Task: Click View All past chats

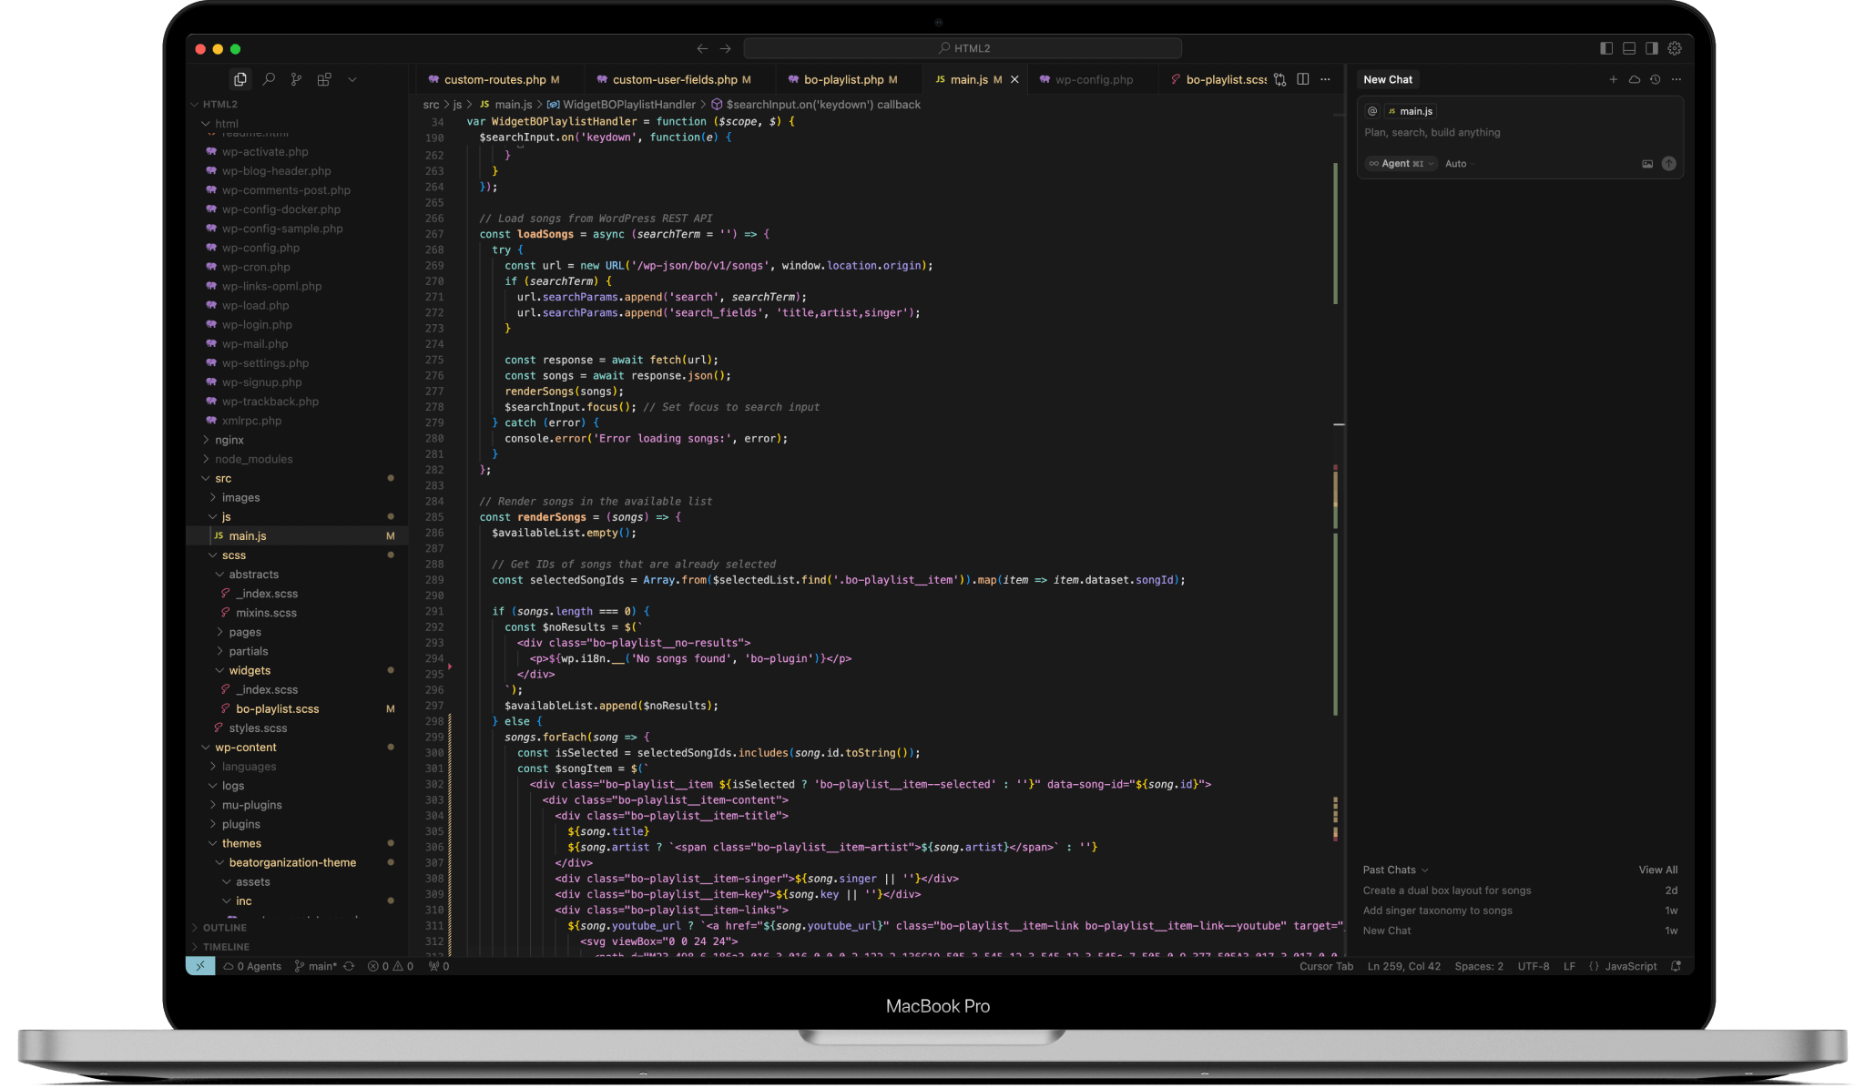Action: (1657, 870)
